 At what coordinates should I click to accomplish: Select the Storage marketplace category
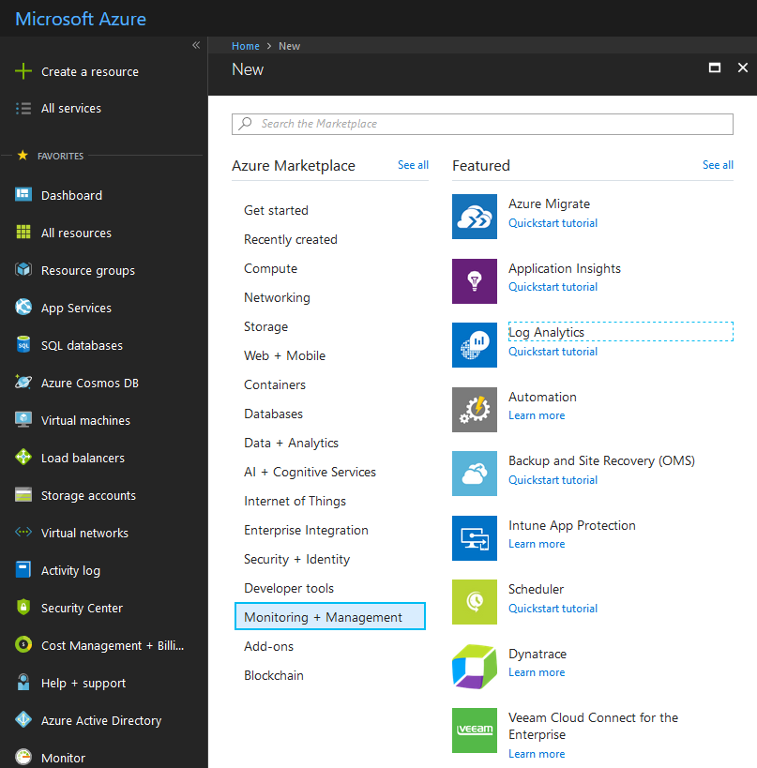[266, 326]
